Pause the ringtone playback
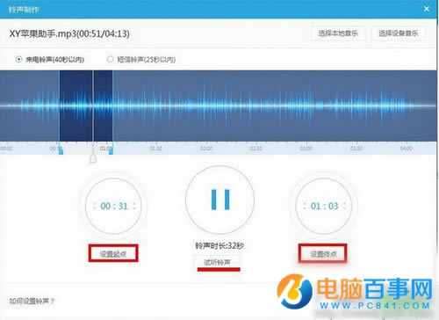This screenshot has width=439, height=320. tap(220, 200)
